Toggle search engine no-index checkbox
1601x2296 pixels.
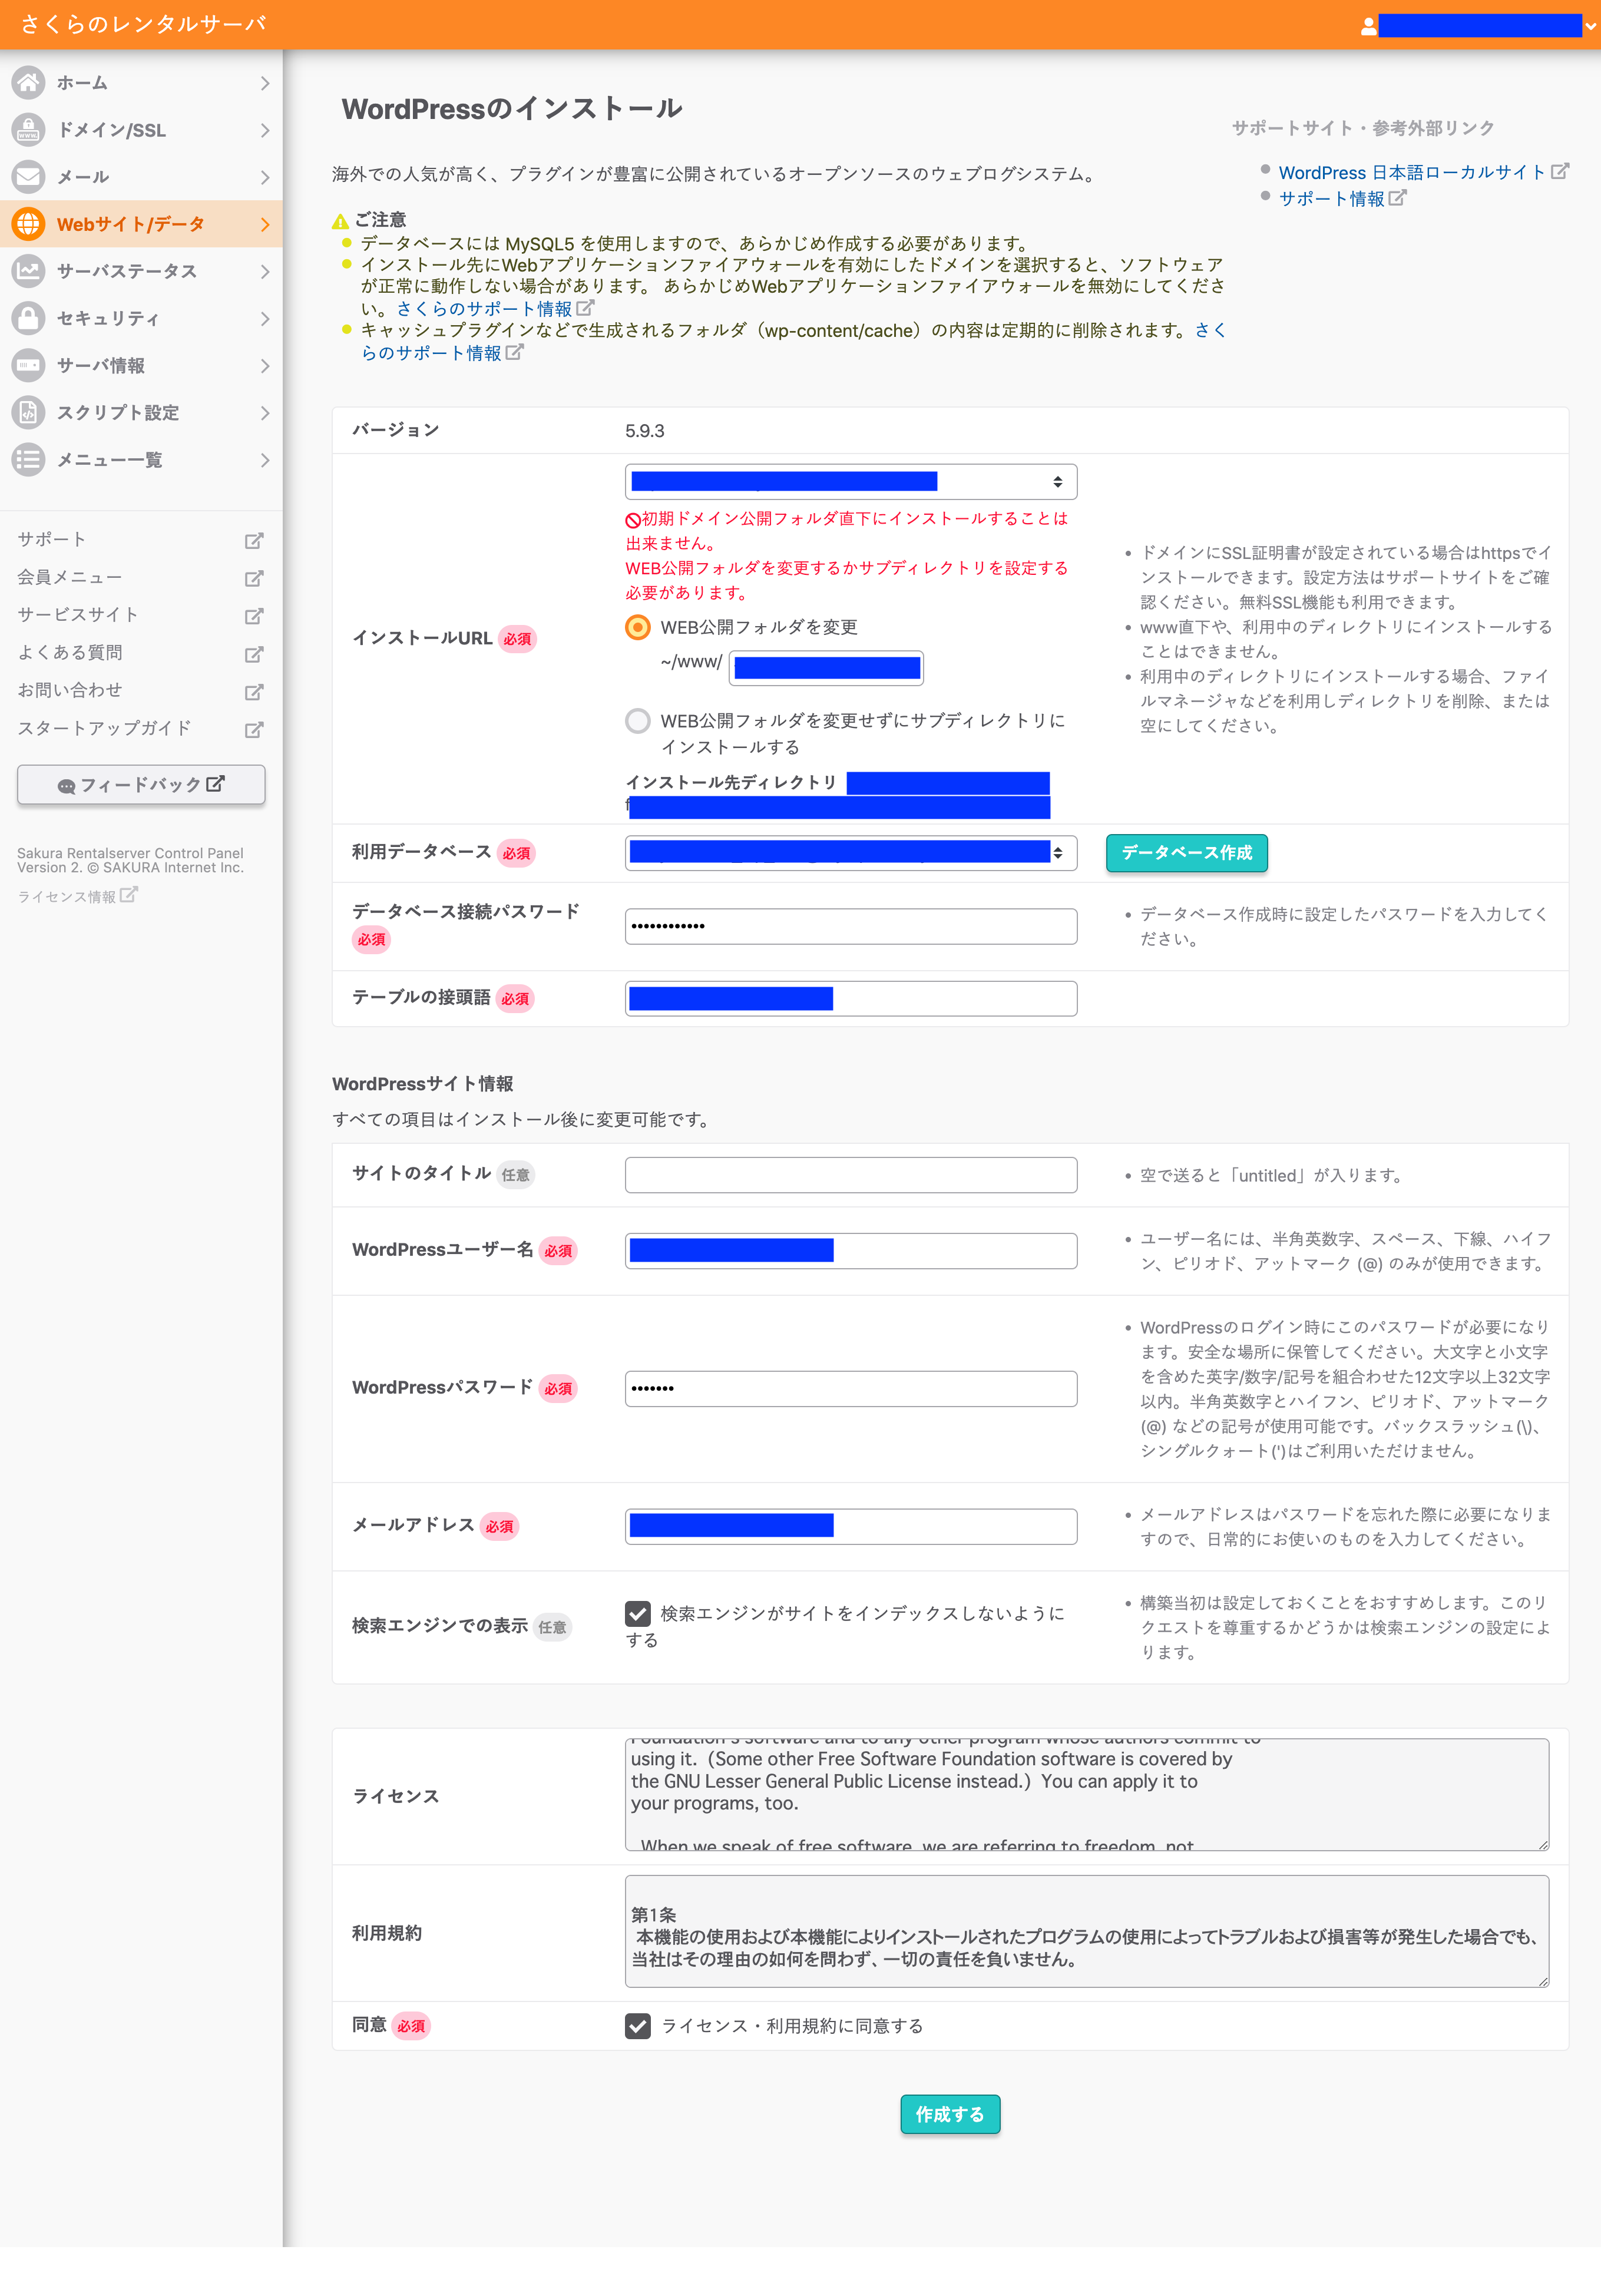(638, 1613)
